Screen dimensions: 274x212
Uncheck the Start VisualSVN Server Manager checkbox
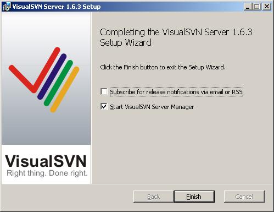pos(104,107)
